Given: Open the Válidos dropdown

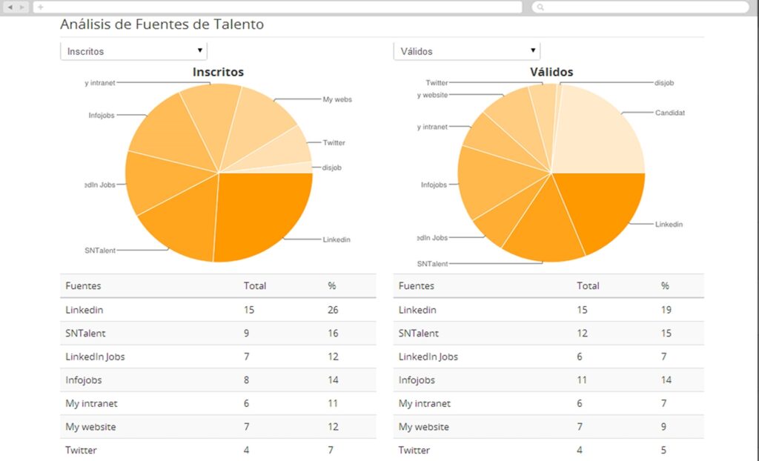Looking at the screenshot, I should pos(467,51).
